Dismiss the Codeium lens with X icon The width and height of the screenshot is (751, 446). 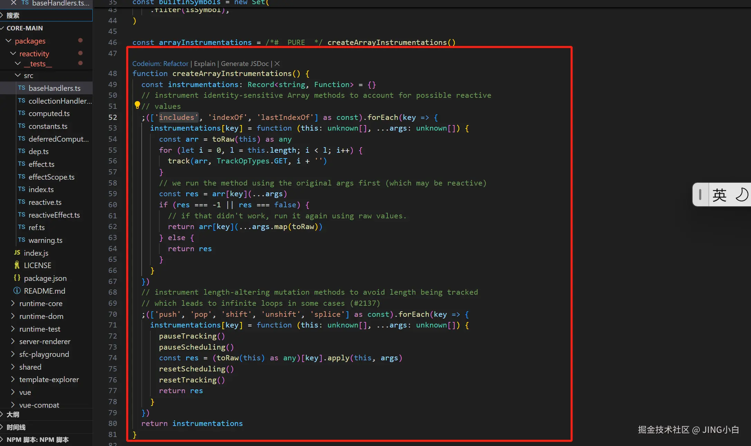pos(277,64)
